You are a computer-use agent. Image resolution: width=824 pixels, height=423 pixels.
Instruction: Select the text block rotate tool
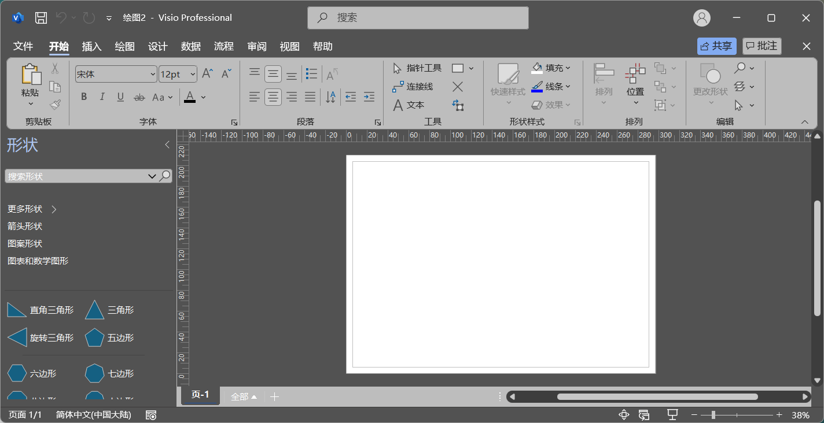coord(458,105)
